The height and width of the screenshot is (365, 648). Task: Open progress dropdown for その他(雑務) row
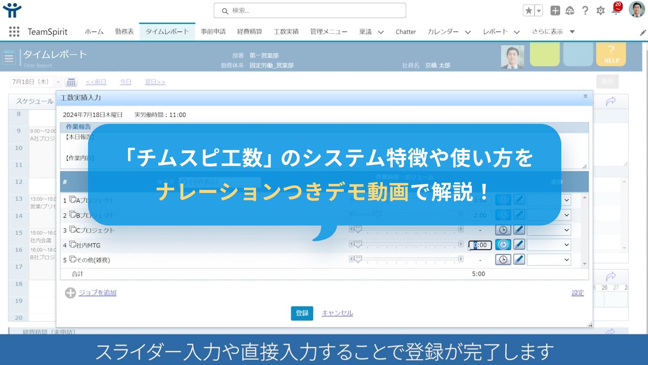(x=549, y=259)
